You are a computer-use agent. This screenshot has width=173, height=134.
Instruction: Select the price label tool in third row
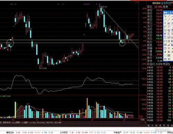[169, 23]
